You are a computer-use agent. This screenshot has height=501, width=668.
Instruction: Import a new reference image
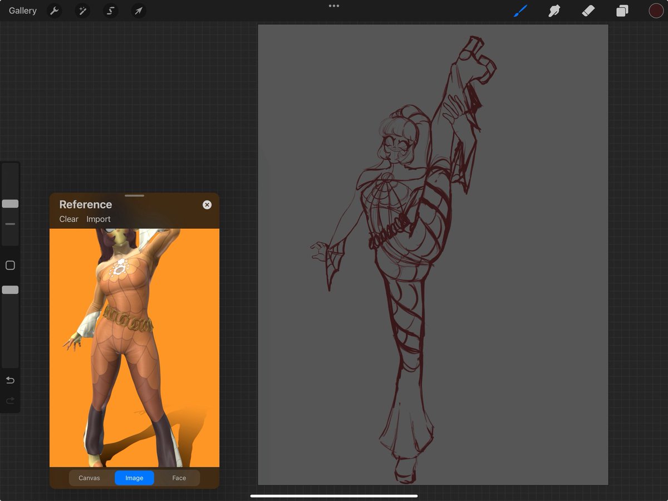coord(99,219)
